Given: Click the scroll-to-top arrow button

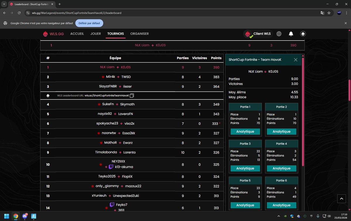Looking at the screenshot, I should (x=342, y=199).
